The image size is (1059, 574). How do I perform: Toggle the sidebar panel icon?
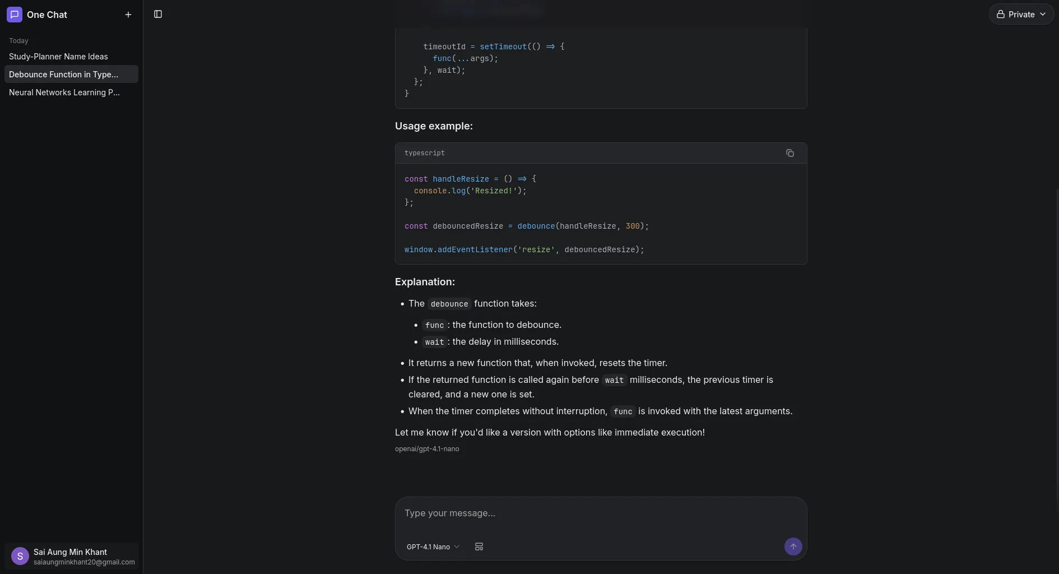[x=158, y=14]
